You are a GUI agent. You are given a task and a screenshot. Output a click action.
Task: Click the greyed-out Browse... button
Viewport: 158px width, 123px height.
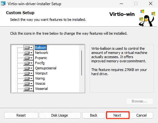click(140, 101)
